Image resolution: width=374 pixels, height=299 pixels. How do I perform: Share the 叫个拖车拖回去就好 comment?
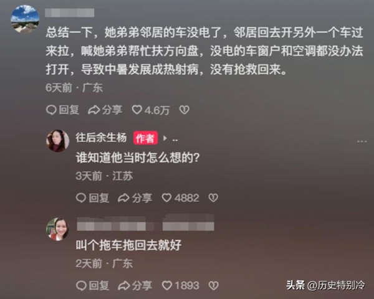[135, 285]
